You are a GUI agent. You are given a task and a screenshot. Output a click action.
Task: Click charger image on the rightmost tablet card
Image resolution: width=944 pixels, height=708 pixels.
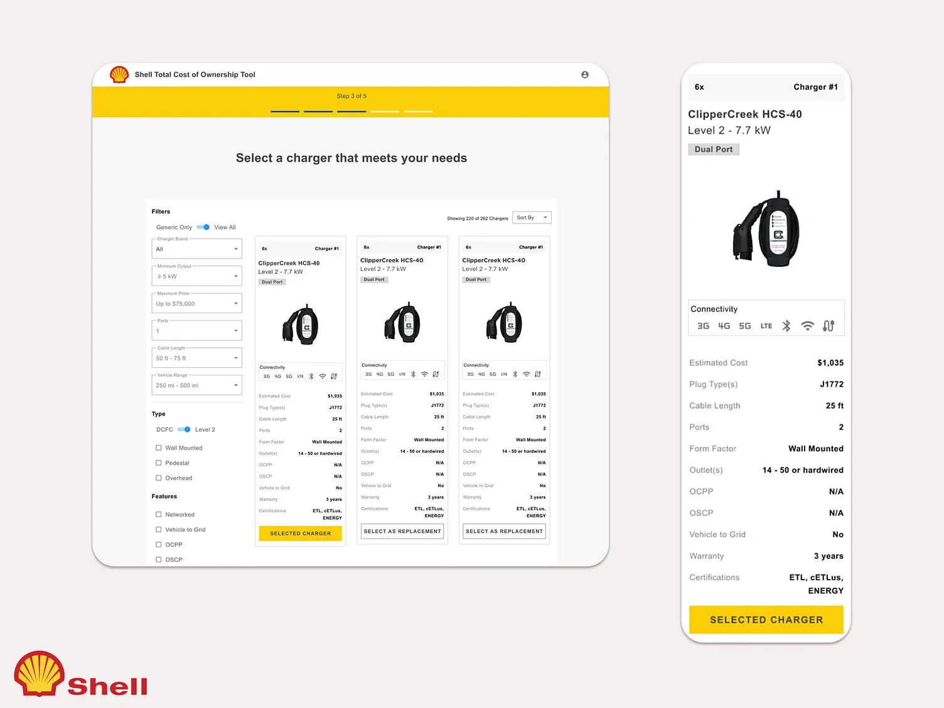coord(504,322)
